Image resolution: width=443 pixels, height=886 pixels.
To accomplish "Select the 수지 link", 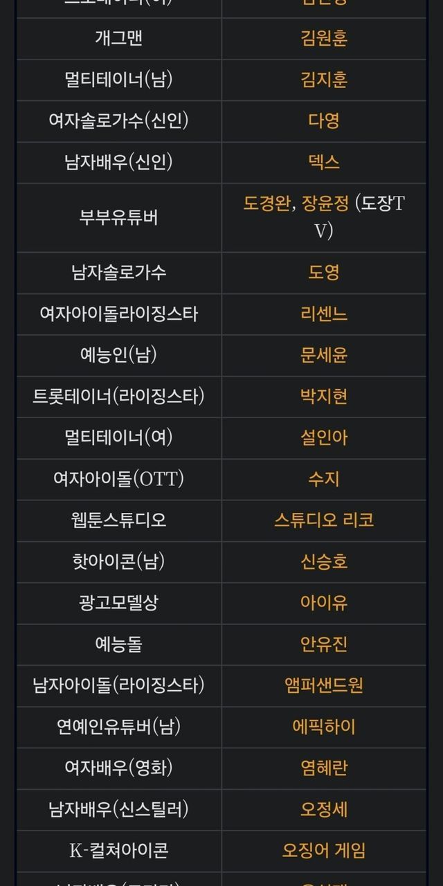I will 324,479.
